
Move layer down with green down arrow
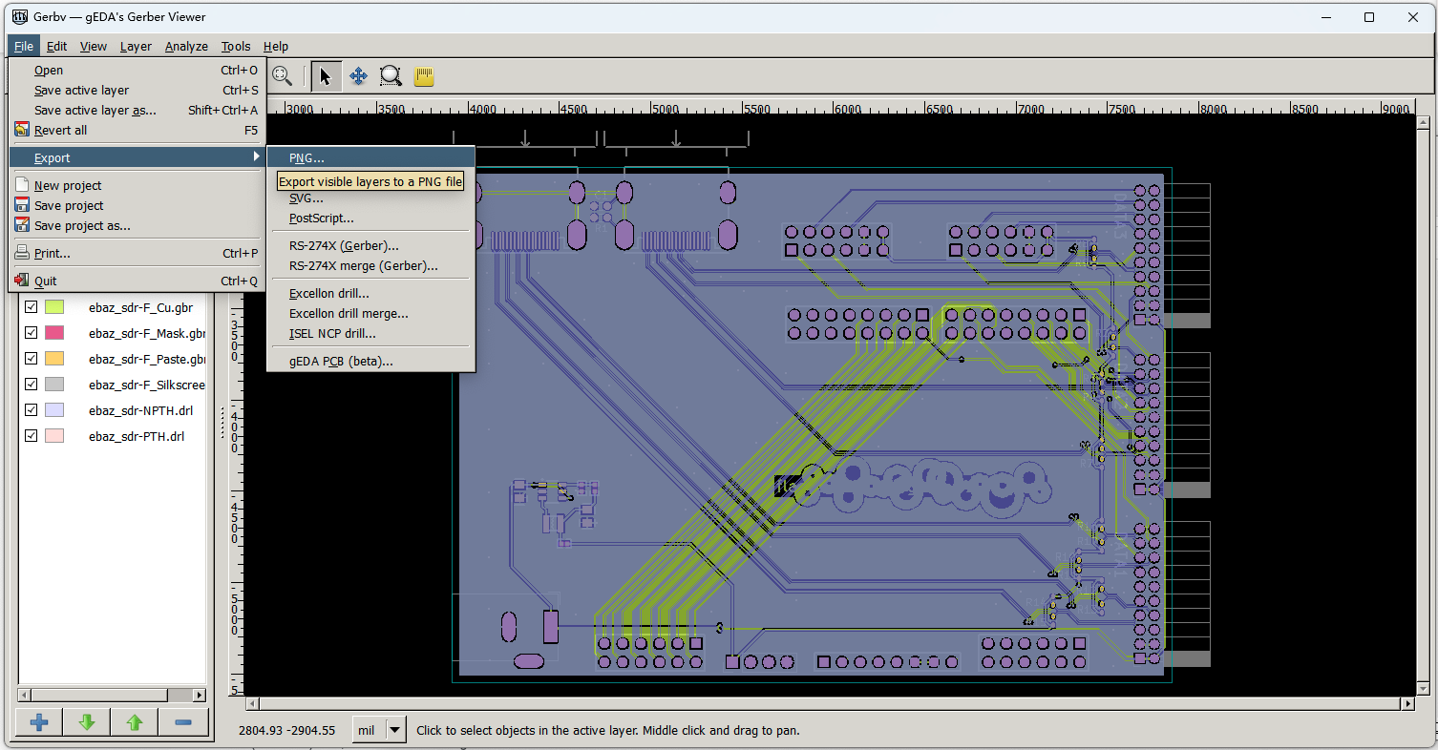point(87,722)
